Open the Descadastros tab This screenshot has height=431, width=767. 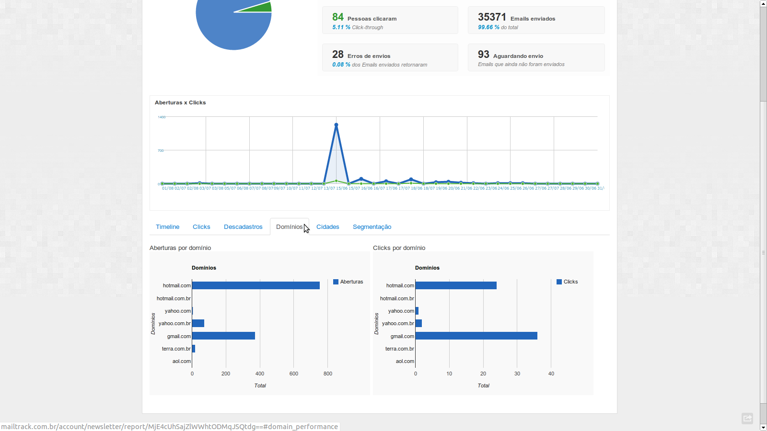(x=243, y=227)
